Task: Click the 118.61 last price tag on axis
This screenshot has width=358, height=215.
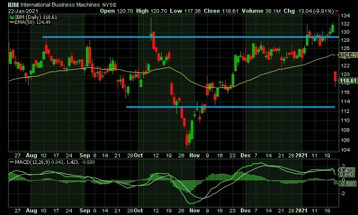Action: (348, 81)
